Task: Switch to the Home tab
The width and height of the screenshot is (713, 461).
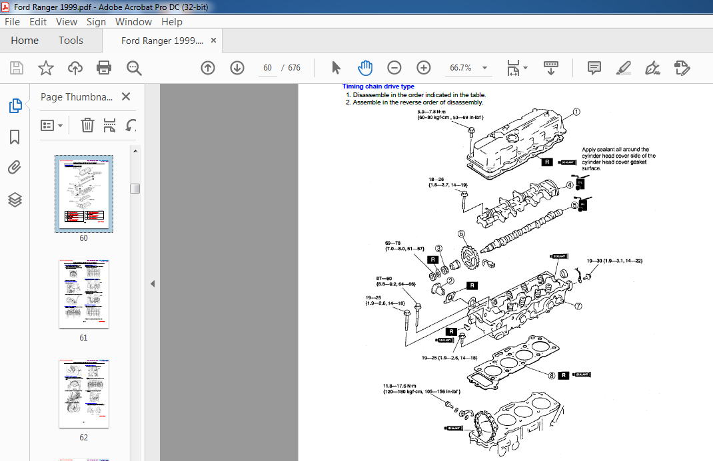Action: [25, 41]
